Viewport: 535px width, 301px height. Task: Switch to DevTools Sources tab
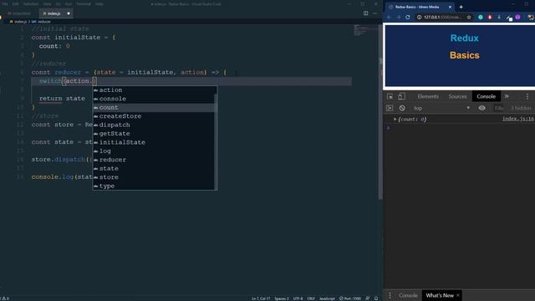[x=457, y=97]
